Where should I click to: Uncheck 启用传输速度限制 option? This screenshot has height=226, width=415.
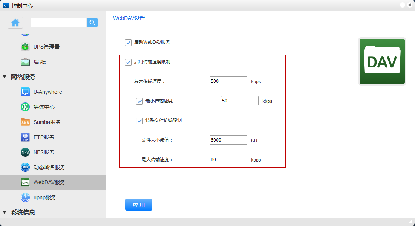(x=128, y=62)
